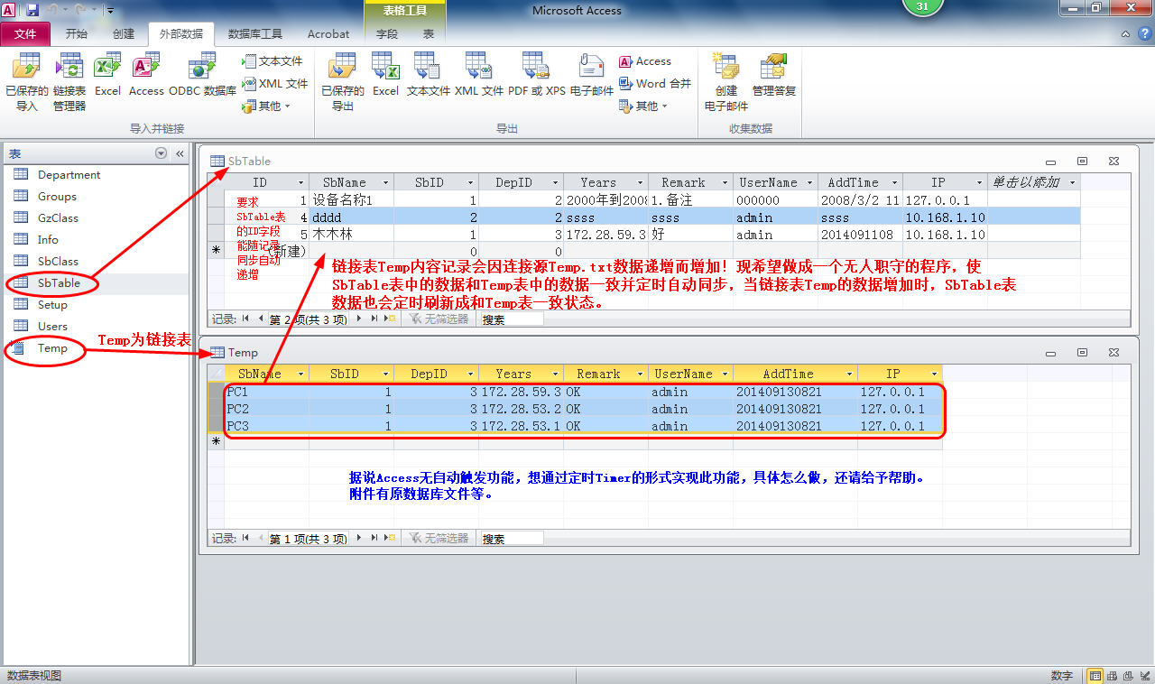Expand the import 其他 (More) dropdown
Viewport: 1155px width, 684px height.
(x=267, y=106)
